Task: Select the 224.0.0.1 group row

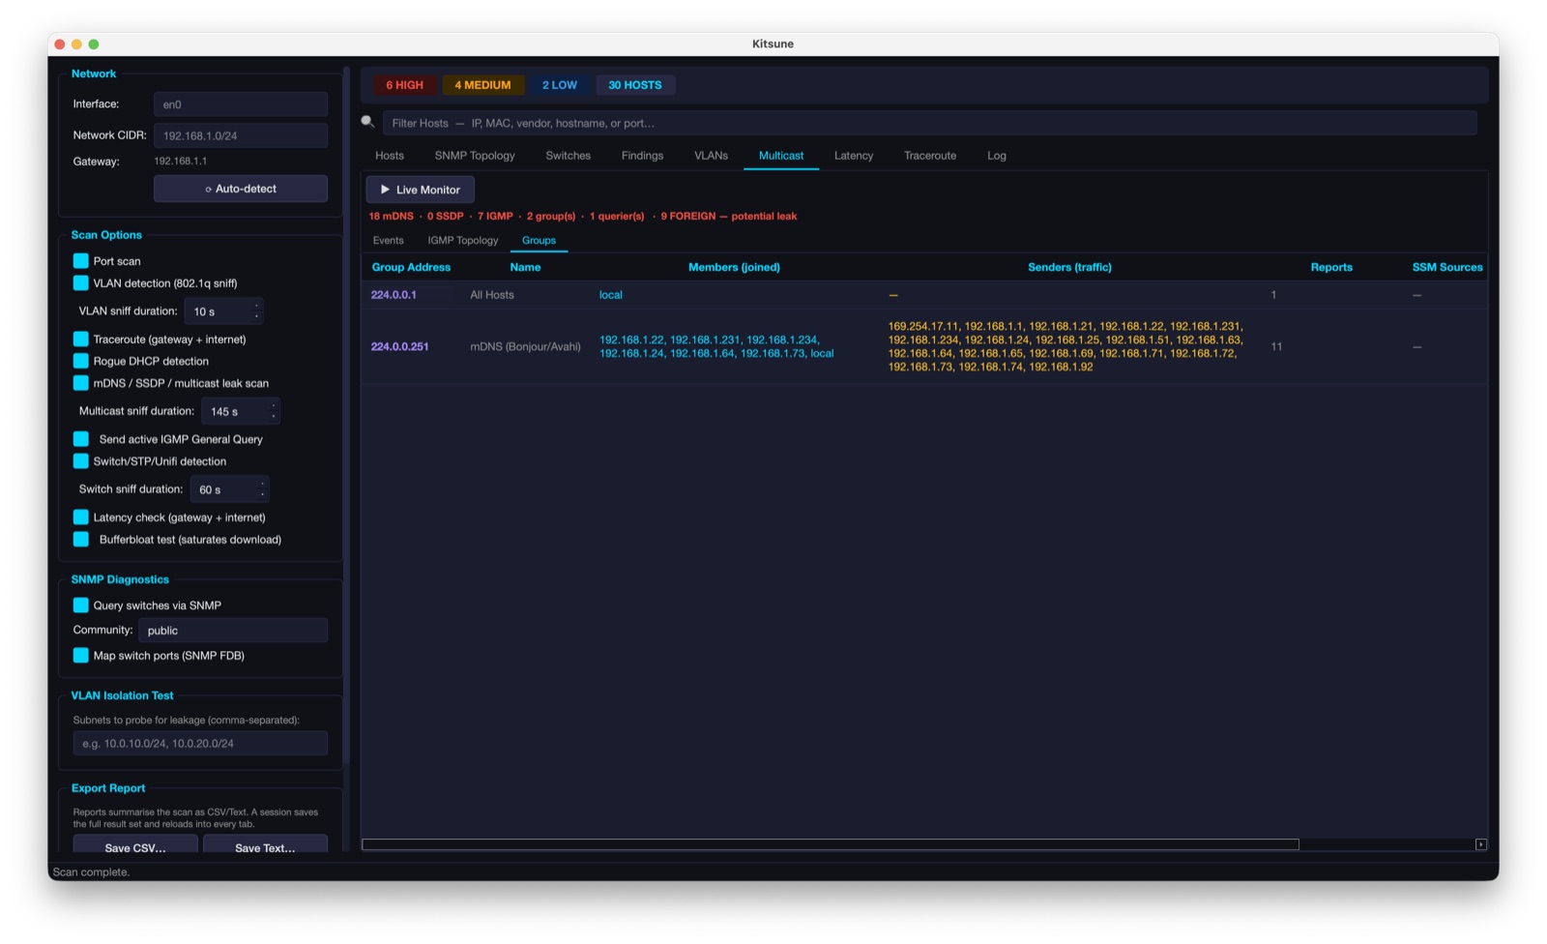Action: (x=924, y=295)
